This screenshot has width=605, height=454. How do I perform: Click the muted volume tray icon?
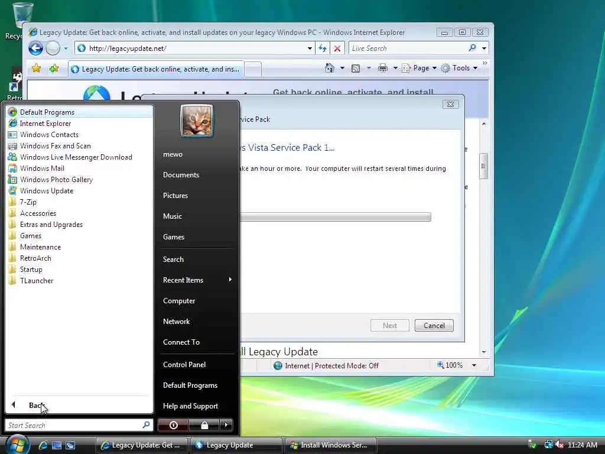[x=560, y=445]
